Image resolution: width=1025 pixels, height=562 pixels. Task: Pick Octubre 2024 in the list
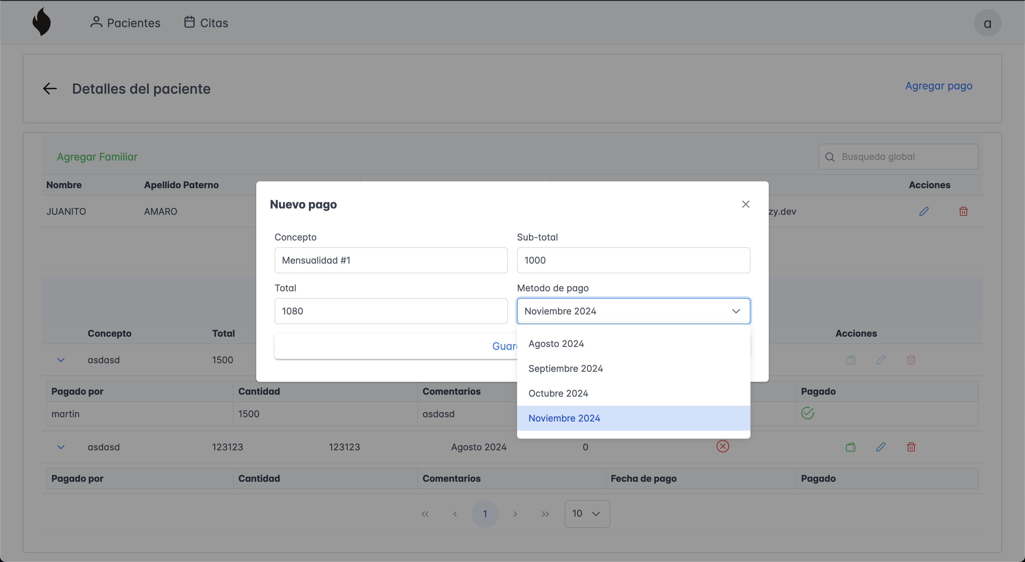[558, 394]
